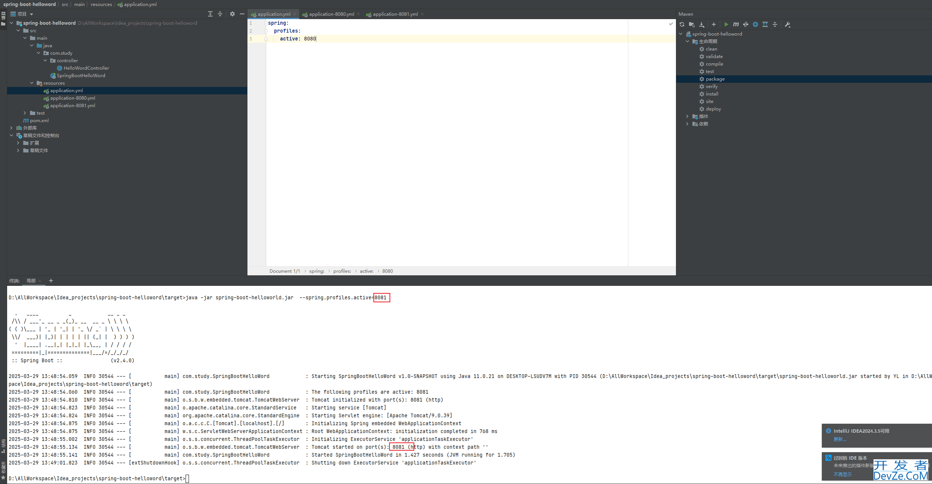
Task: Select Maven compile lifecycle phase
Action: point(711,64)
